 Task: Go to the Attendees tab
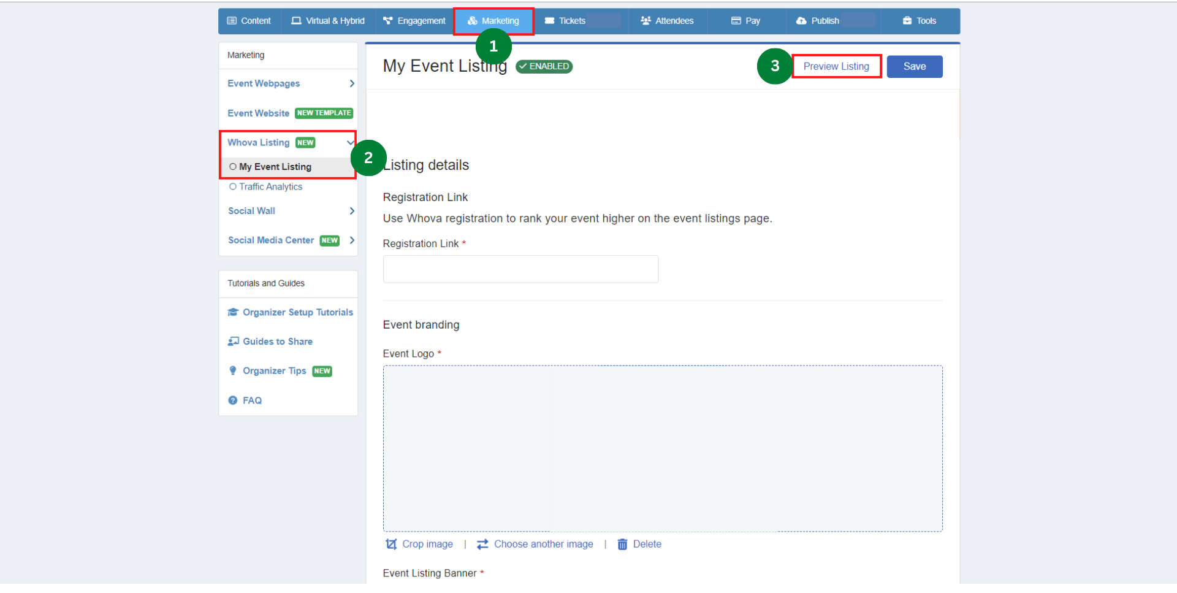coord(668,21)
